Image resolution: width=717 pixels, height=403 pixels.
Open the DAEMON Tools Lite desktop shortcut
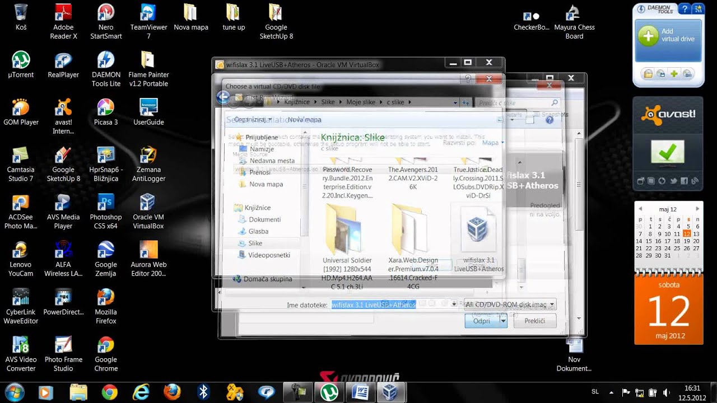tap(106, 68)
